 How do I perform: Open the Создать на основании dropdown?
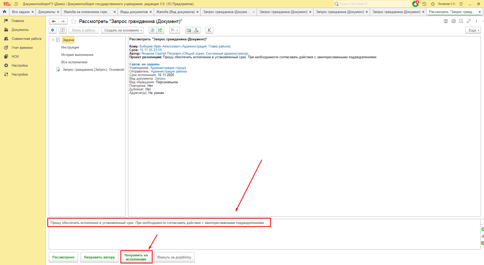122,30
